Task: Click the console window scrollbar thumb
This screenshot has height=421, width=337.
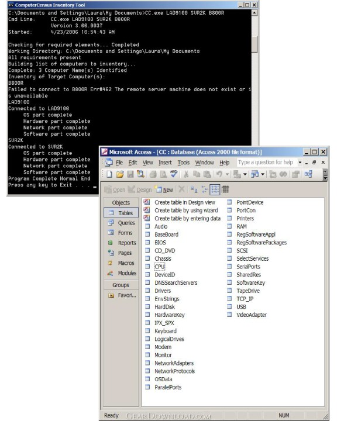Action: click(255, 44)
